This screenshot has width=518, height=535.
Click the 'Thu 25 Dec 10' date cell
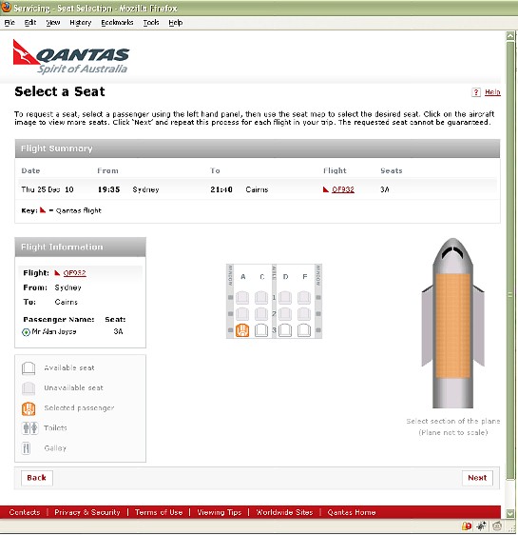pyautogui.click(x=48, y=189)
